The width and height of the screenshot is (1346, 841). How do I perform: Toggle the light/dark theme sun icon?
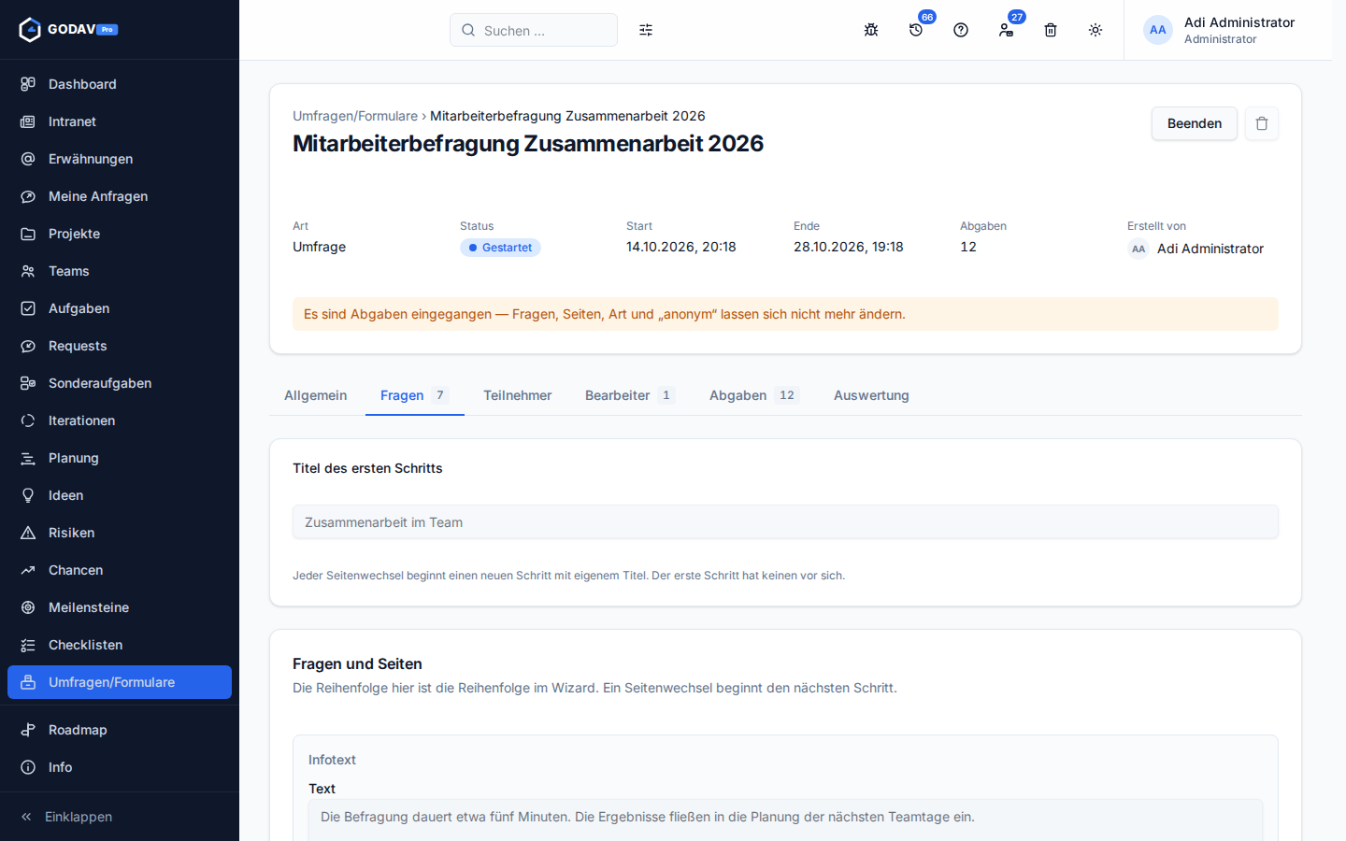1095,30
